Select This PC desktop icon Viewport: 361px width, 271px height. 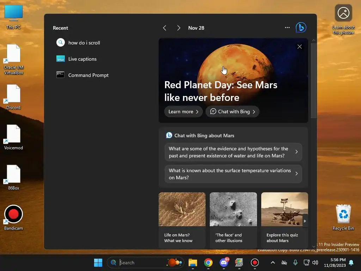[x=13, y=17]
